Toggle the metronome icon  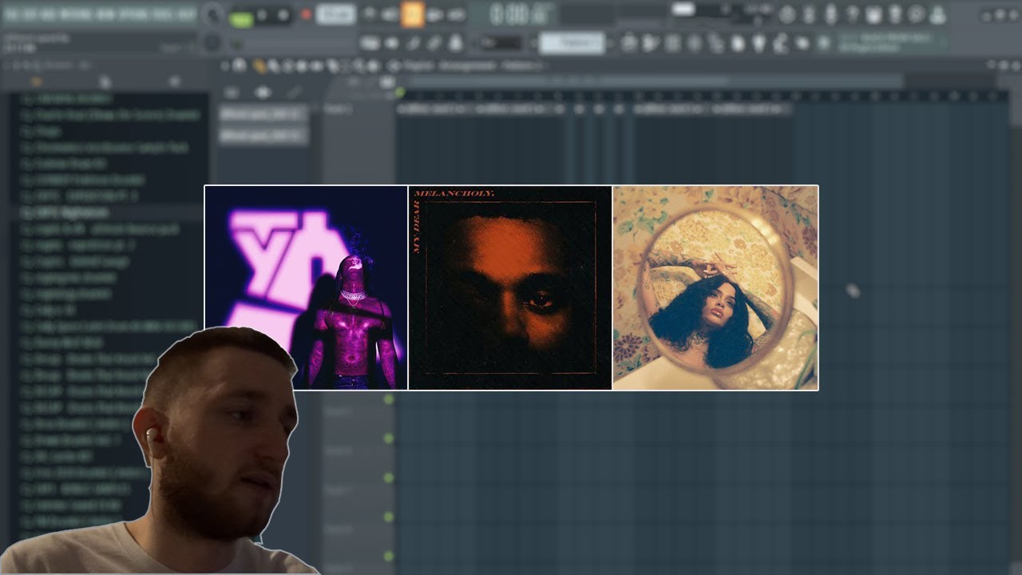369,14
